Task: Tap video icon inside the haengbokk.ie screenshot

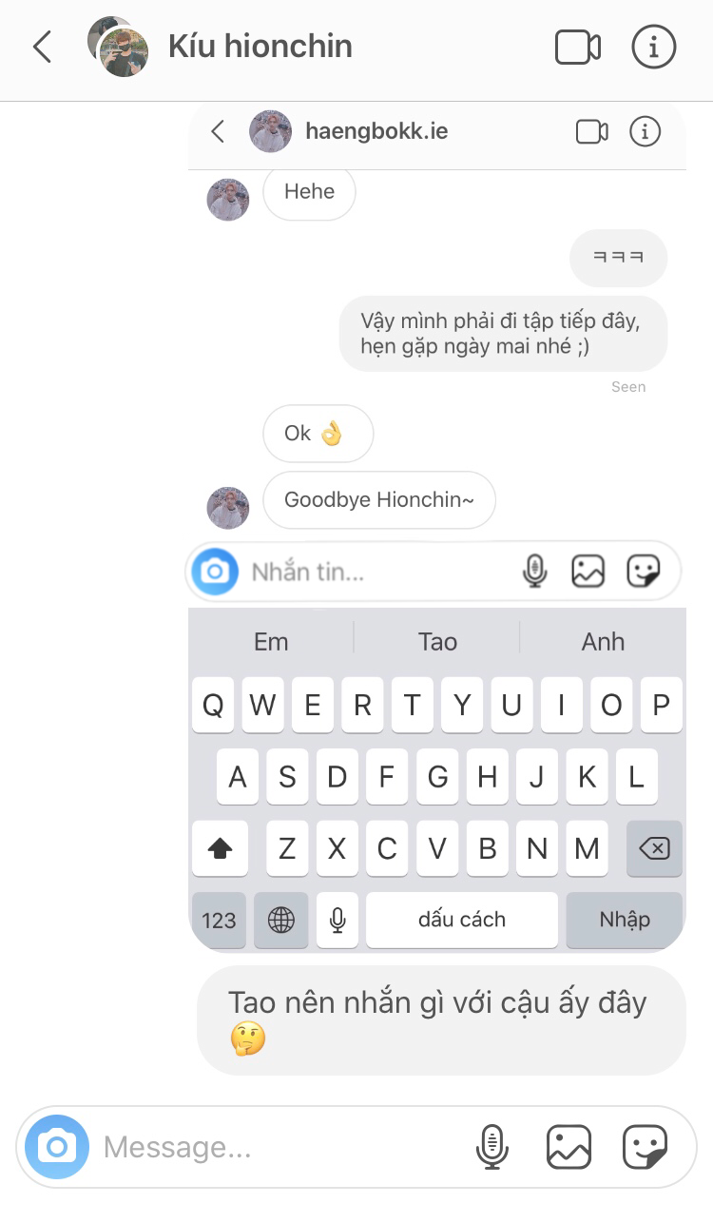Action: (592, 131)
